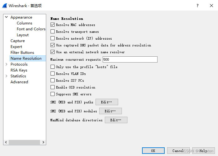Open Filter Buttons preferences
Screen dimensions: 218x156
[x=22, y=52]
